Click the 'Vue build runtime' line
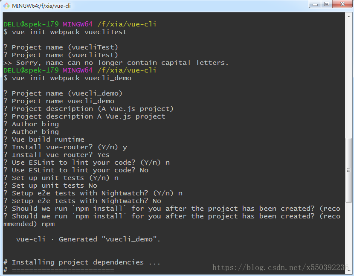Screen dimensions: 354x276 [x=44, y=139]
